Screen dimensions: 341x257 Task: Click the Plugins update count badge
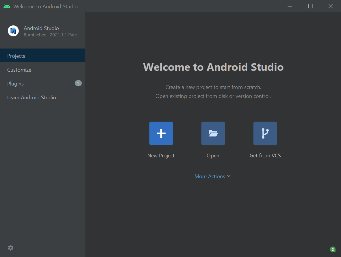[78, 83]
